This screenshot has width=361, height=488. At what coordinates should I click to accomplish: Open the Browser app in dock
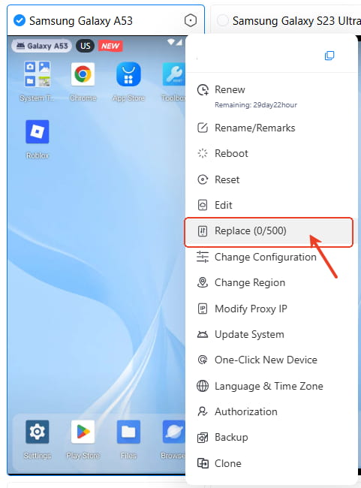pos(173,432)
